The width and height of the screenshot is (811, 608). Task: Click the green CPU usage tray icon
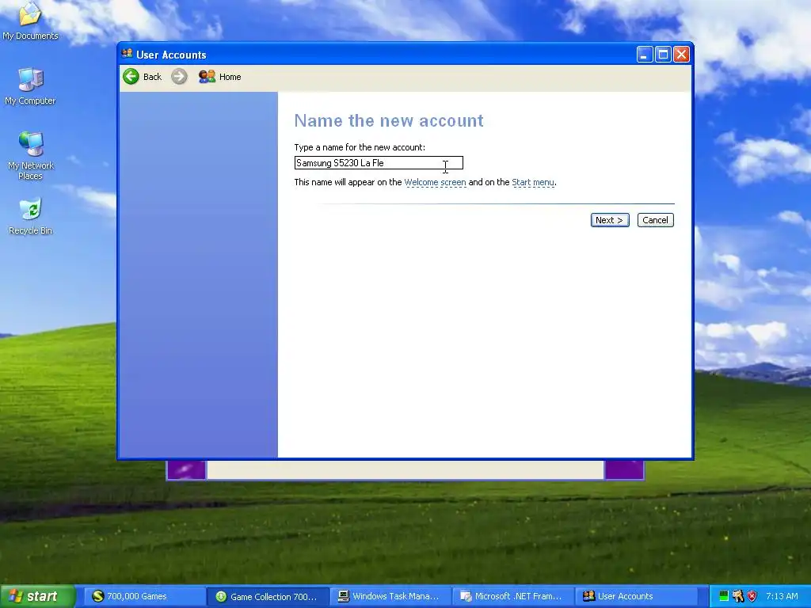[x=724, y=596]
